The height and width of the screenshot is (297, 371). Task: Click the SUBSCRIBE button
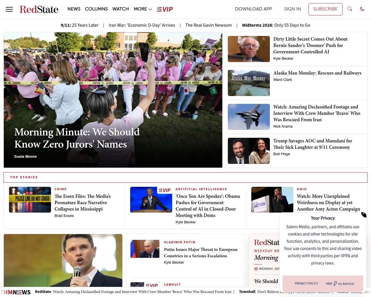click(325, 9)
